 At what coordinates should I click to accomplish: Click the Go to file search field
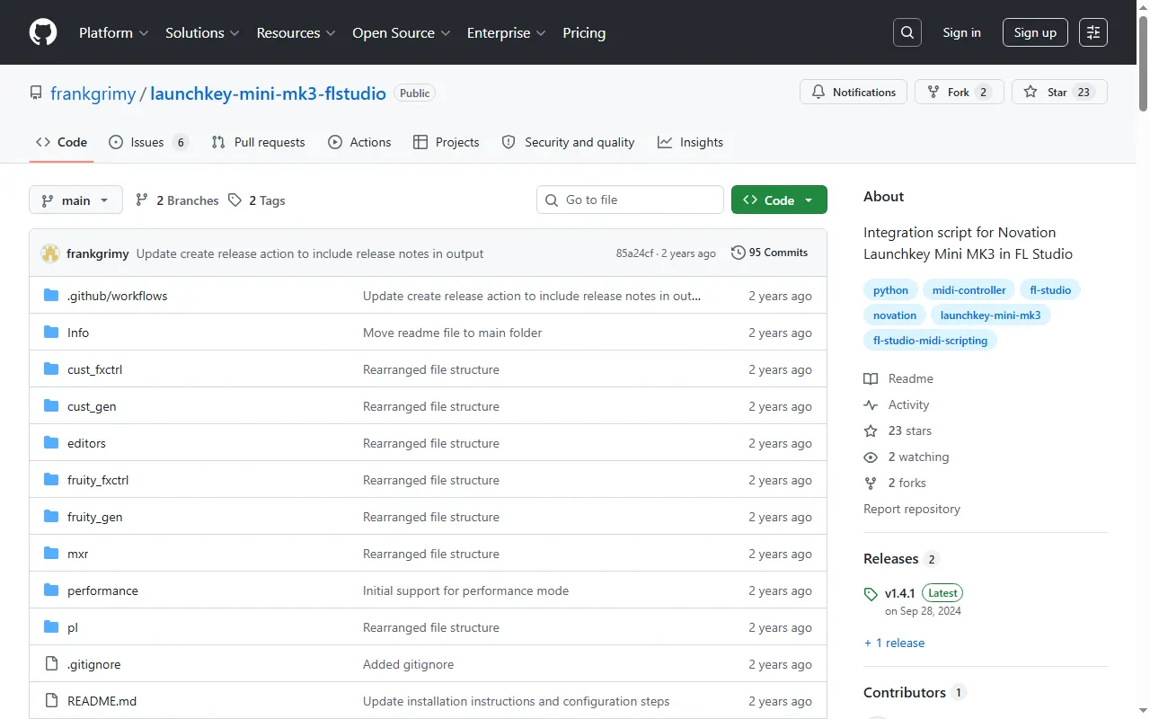[630, 200]
